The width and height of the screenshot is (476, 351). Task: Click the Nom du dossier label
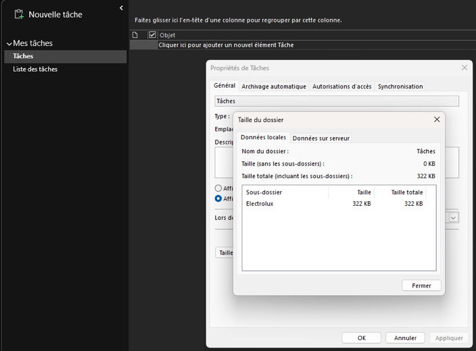click(265, 151)
